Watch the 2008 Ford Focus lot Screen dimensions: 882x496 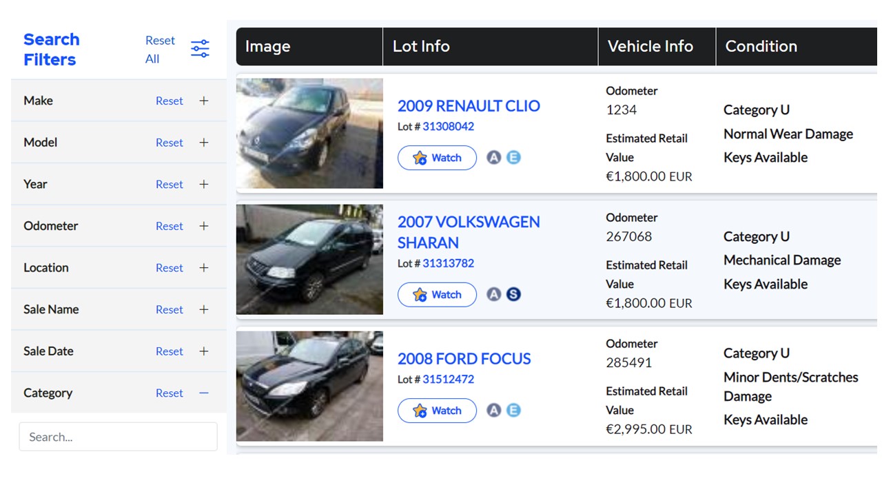pos(437,411)
